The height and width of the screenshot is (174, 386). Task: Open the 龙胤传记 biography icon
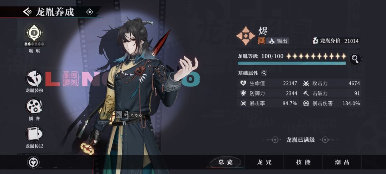click(x=34, y=134)
